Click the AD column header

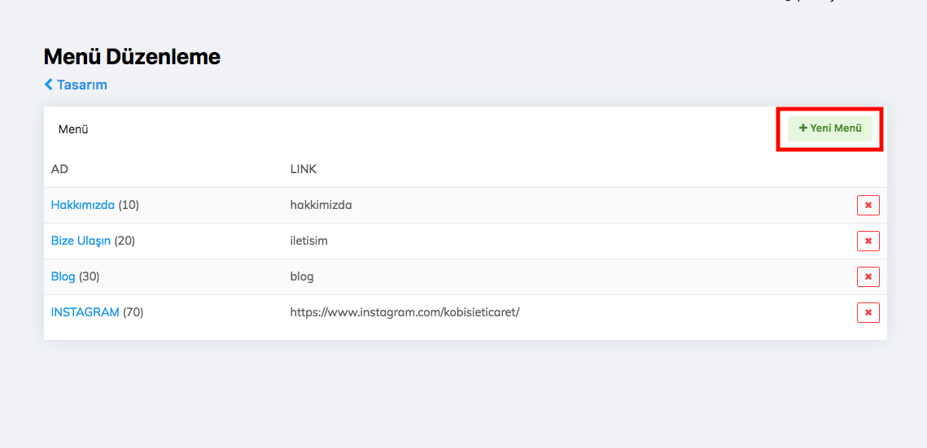coord(59,169)
